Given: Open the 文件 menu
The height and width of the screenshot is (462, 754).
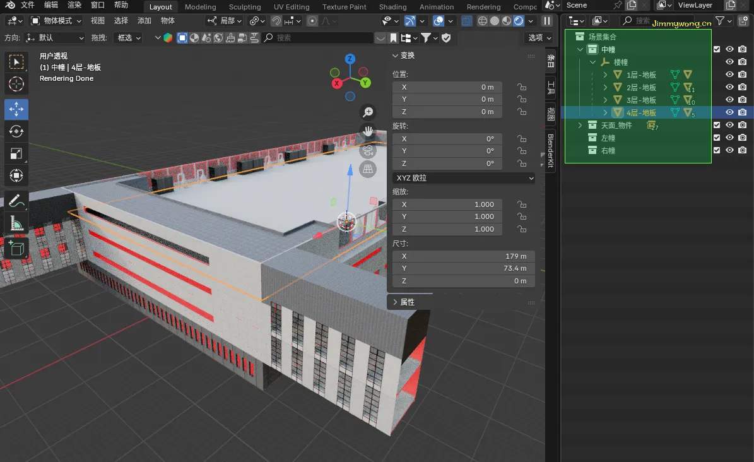Looking at the screenshot, I should click(28, 5).
